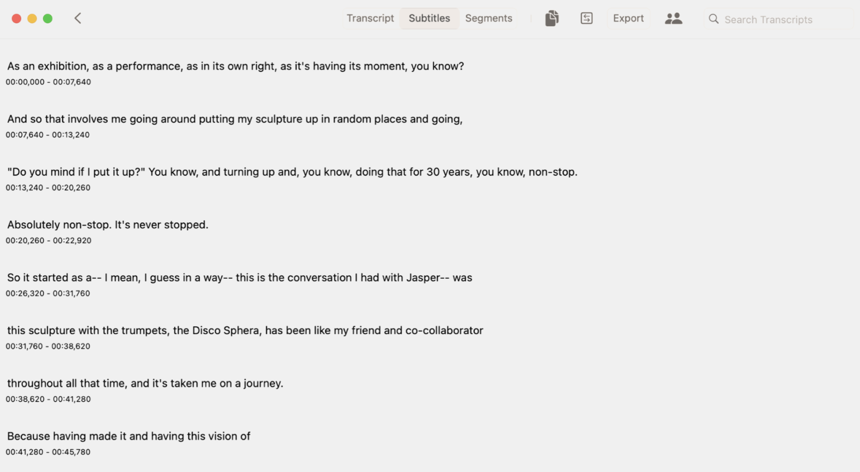
Task: Click the yellow minimize window button
Action: [x=32, y=18]
